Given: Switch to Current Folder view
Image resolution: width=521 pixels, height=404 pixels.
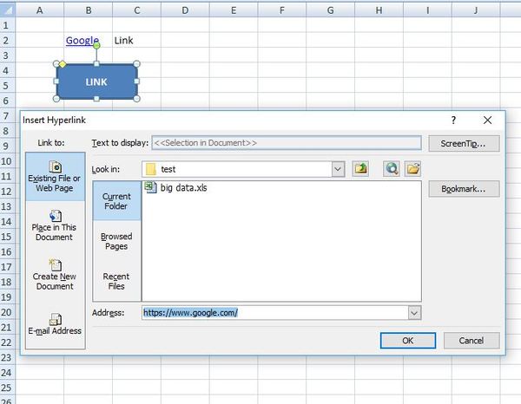Looking at the screenshot, I should (116, 201).
